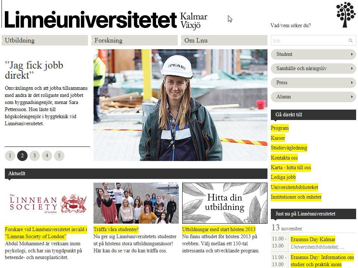358x268 pixels.
Task: Click the Linnéuniversitetet tree logo icon
Action: (346, 15)
